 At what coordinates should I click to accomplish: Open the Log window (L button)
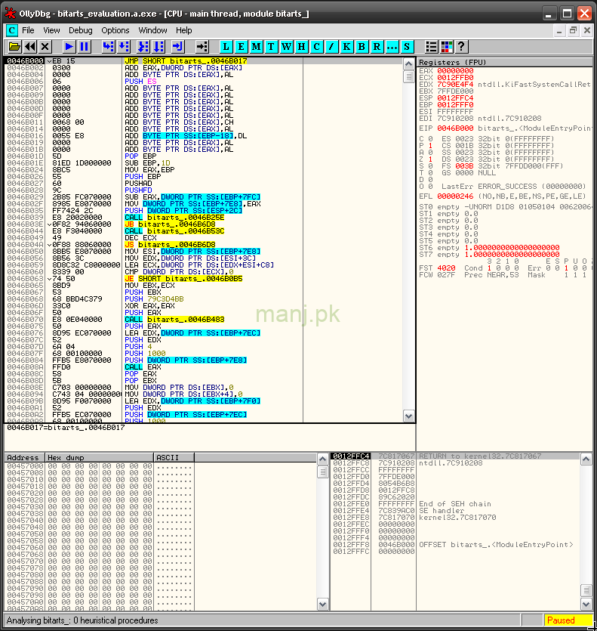(227, 47)
